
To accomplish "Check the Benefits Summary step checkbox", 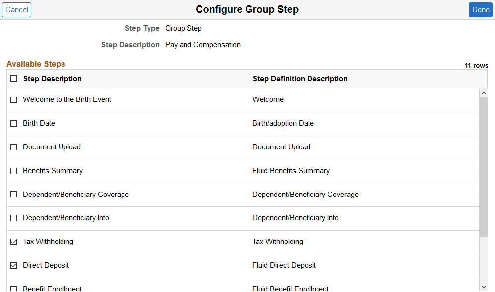I will tap(13, 171).
